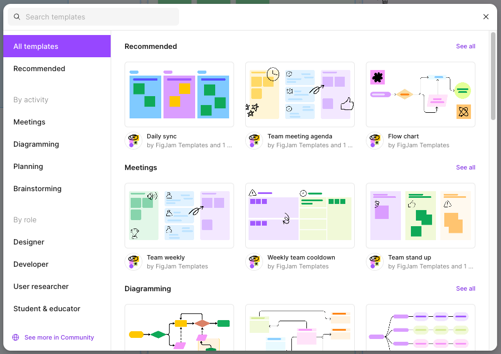
Task: Click the Team meeting agenda author avatar
Action: pyautogui.click(x=254, y=141)
